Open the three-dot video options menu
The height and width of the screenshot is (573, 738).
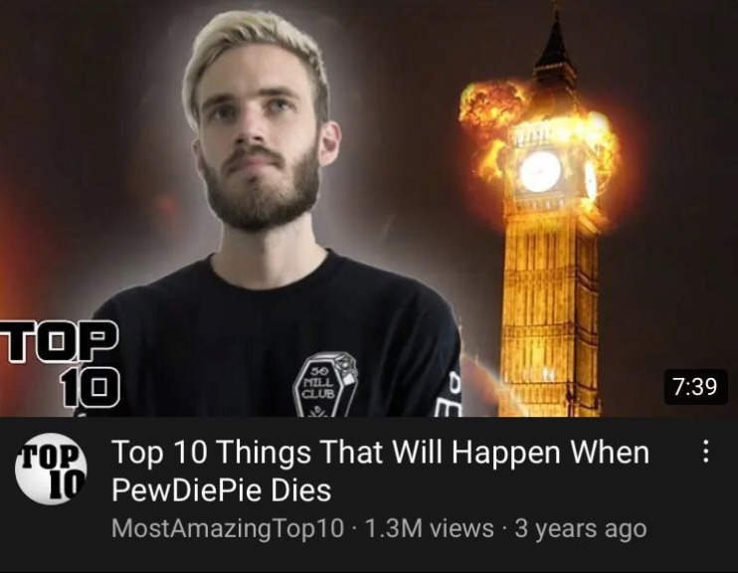(705, 452)
